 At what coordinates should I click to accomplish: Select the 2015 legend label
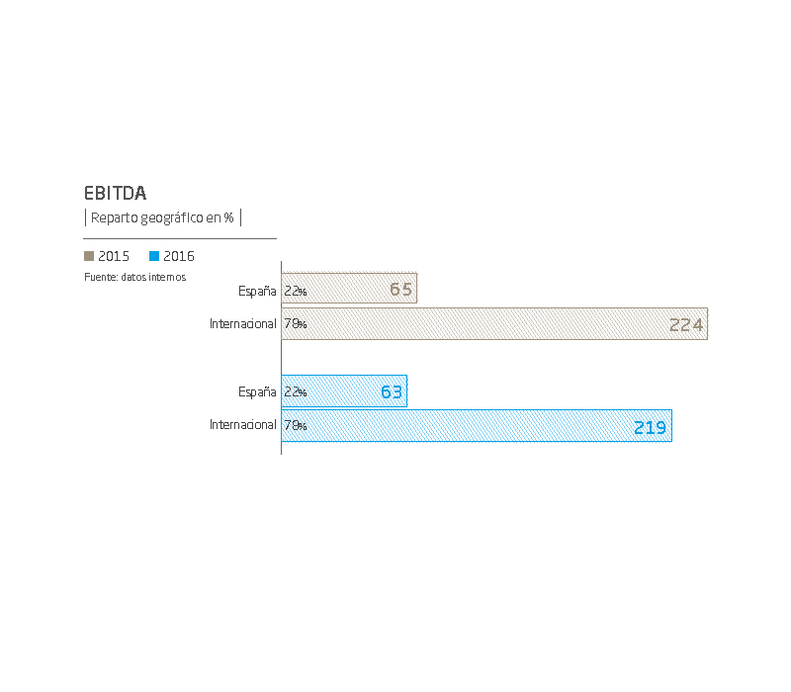(x=114, y=256)
